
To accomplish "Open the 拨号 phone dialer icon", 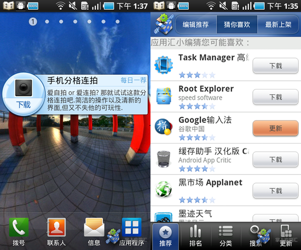I will click(19, 228).
